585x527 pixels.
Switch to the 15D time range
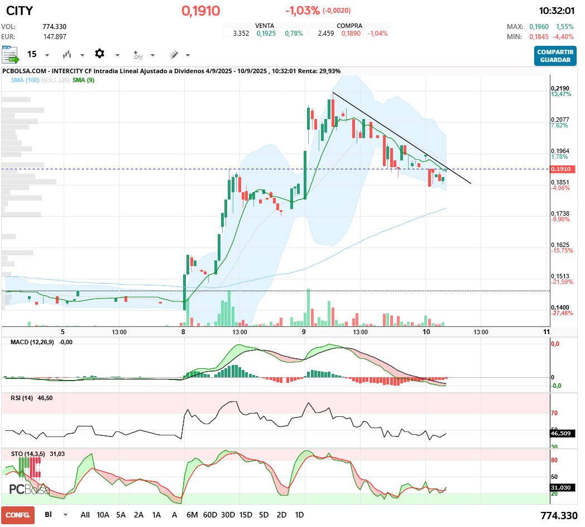click(246, 515)
